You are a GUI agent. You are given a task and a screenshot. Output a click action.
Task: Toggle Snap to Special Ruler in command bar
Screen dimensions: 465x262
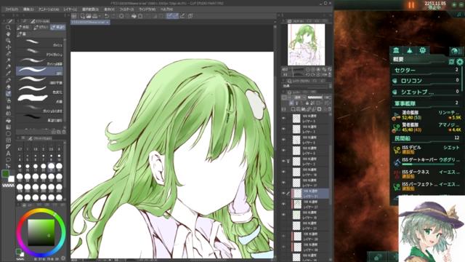click(176, 16)
